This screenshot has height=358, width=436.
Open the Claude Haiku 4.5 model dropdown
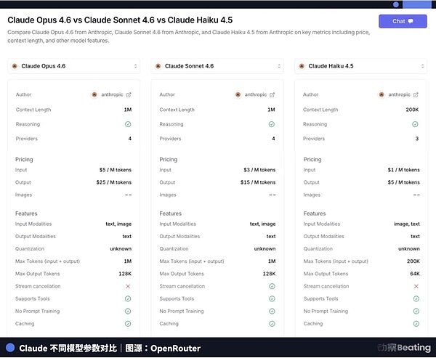tap(361, 66)
